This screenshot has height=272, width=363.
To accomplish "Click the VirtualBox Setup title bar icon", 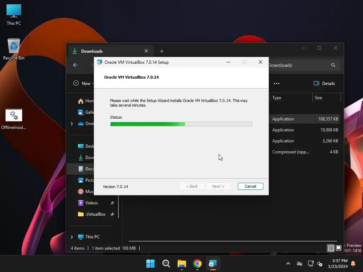I will click(x=100, y=62).
